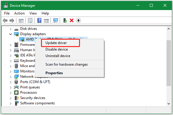This screenshot has width=173, height=115.
Task: Select the Software components tree label
Action: click(x=37, y=103)
